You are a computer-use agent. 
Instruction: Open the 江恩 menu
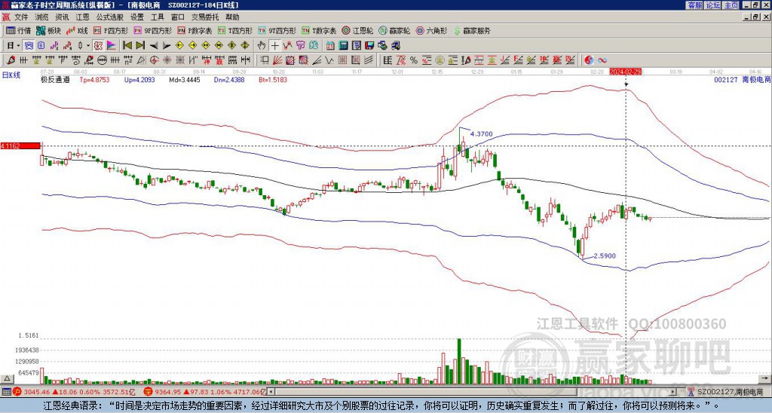tap(83, 17)
